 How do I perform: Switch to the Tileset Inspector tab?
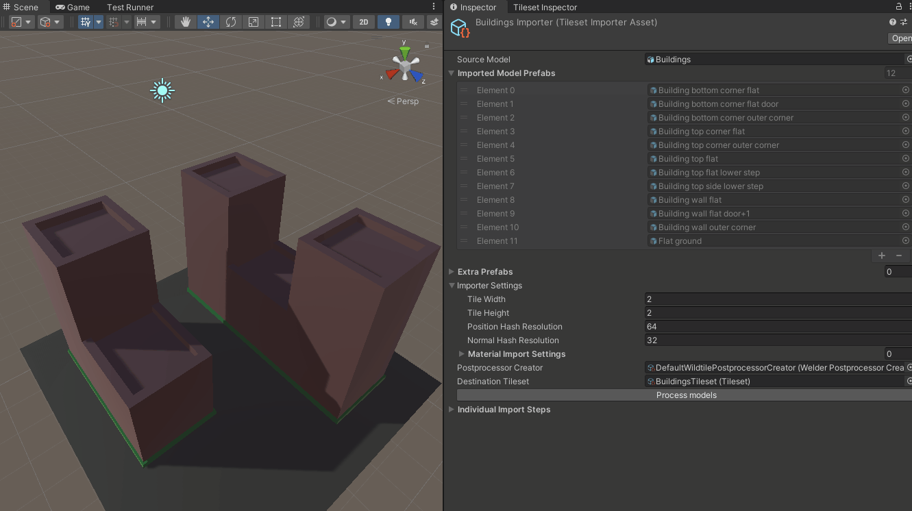(545, 7)
